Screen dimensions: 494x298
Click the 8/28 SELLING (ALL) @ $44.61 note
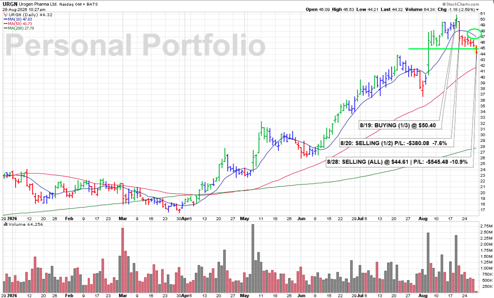click(399, 162)
